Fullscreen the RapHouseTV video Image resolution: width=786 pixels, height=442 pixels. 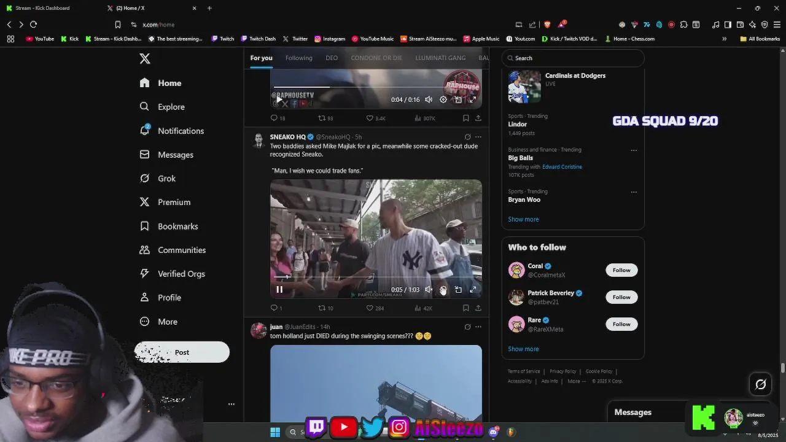point(473,99)
